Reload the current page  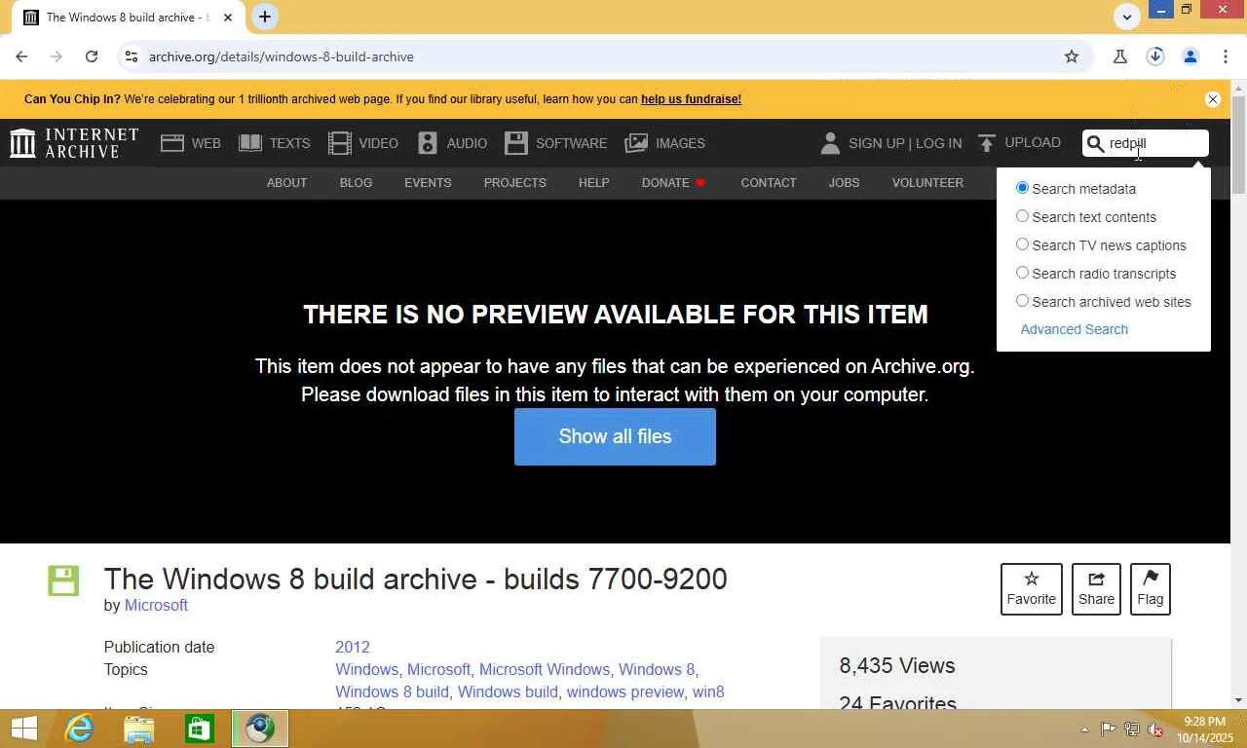92,56
